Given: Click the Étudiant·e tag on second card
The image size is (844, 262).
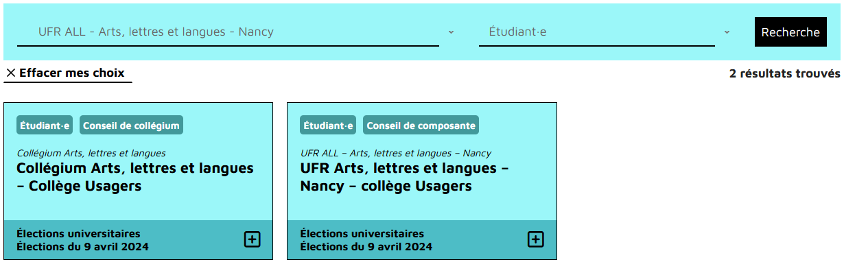Looking at the screenshot, I should click(x=328, y=126).
